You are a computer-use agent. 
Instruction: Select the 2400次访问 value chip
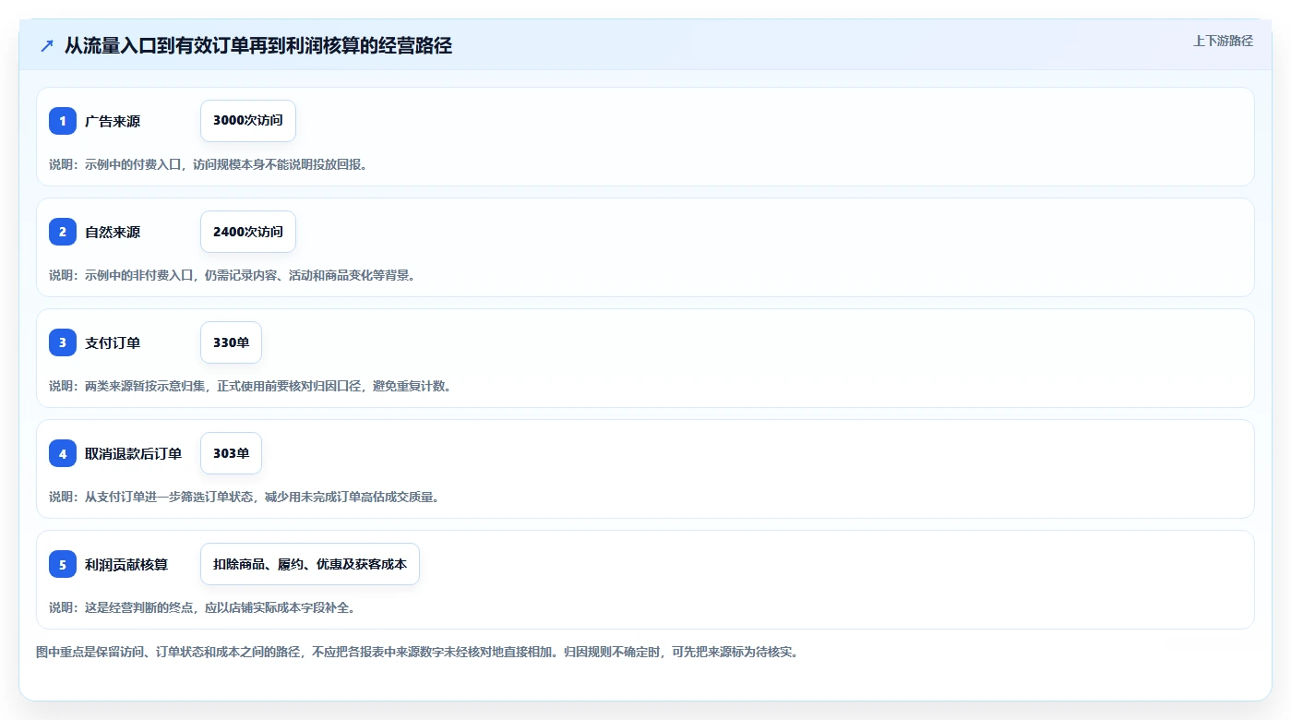248,232
